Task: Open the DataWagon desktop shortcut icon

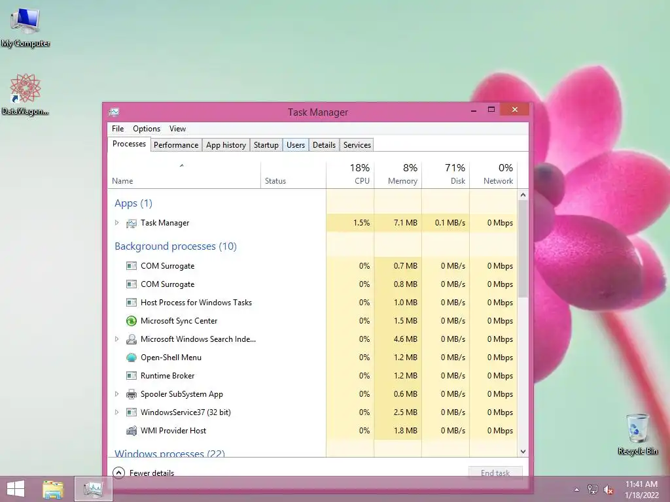Action: (26, 94)
